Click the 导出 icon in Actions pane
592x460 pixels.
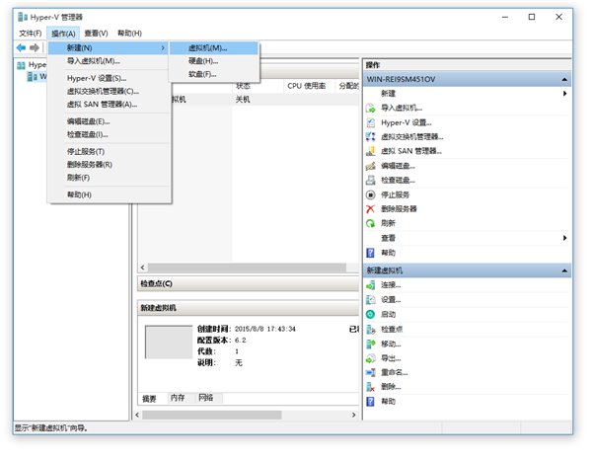click(x=370, y=358)
